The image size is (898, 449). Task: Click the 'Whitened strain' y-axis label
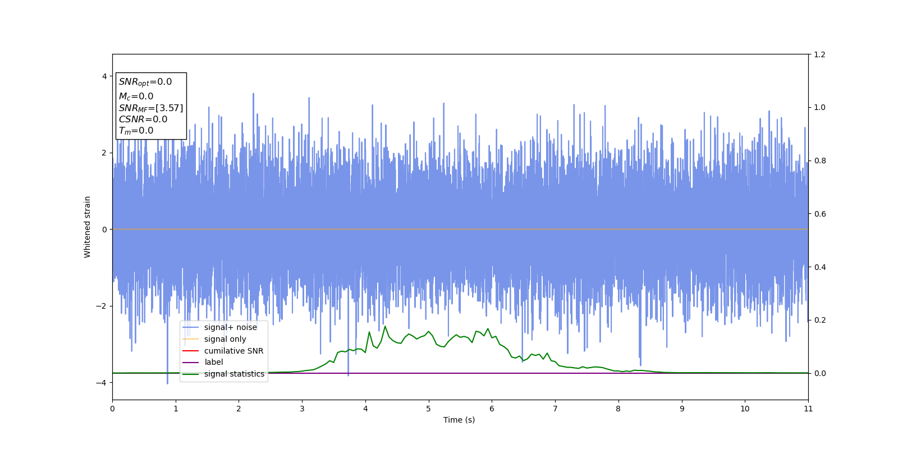coord(88,227)
